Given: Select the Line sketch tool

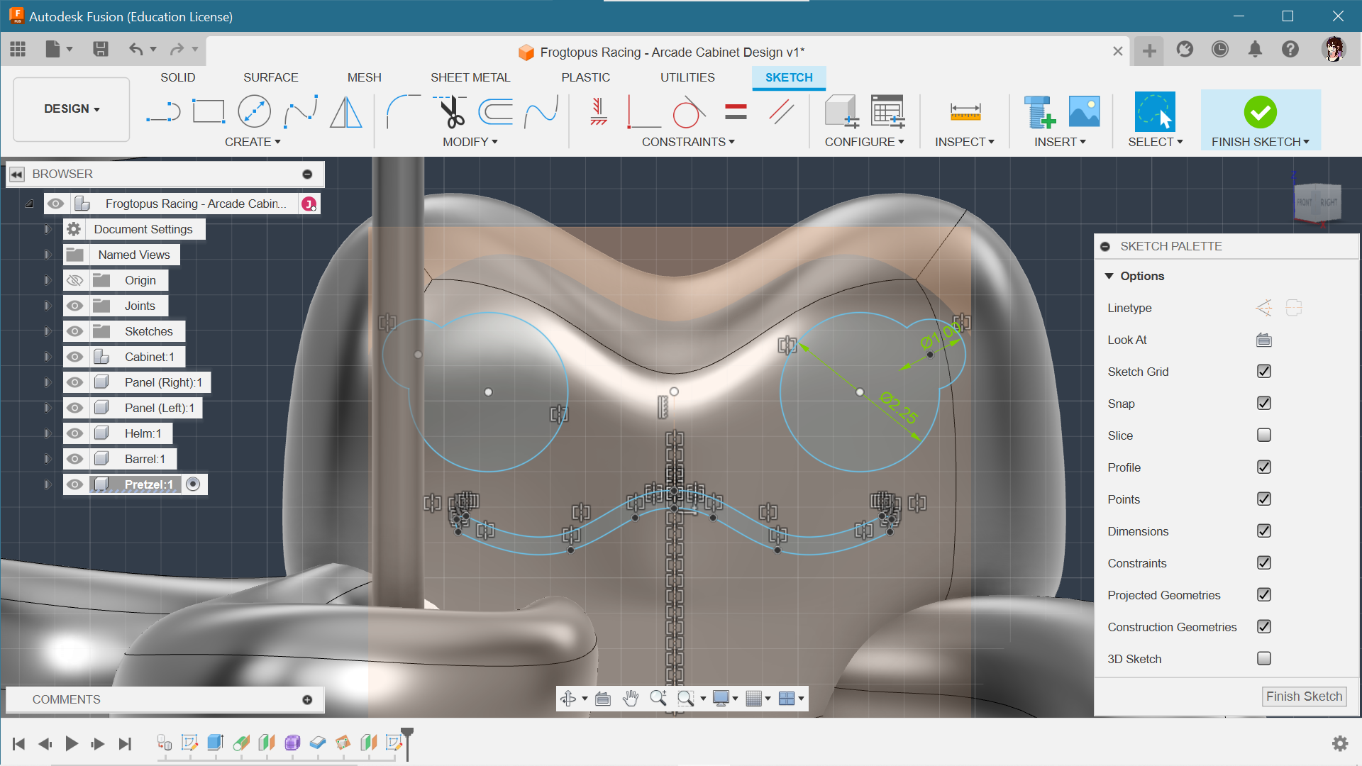Looking at the screenshot, I should click(x=163, y=112).
